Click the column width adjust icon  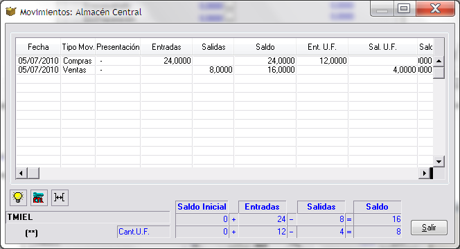click(60, 198)
